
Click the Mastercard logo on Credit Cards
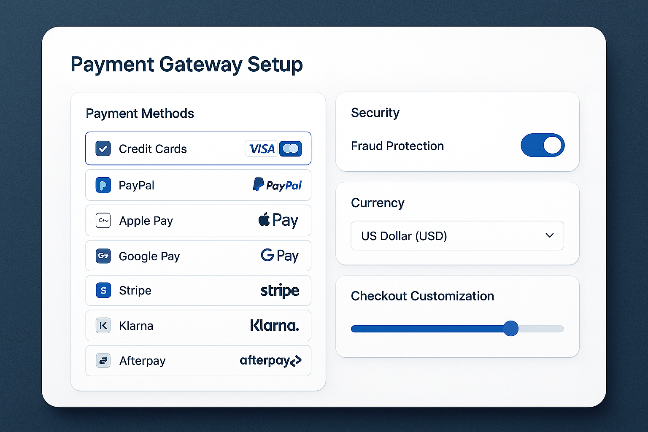291,148
